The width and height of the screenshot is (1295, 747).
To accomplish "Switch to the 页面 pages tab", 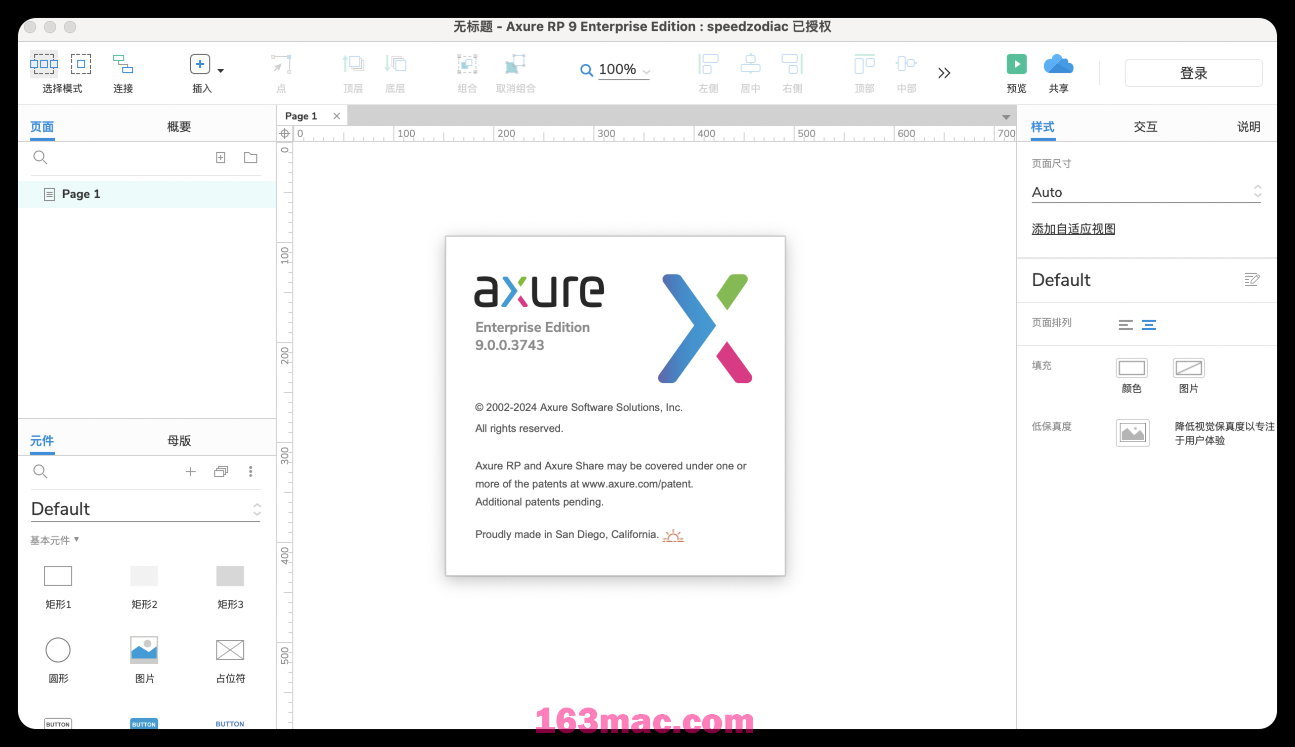I will click(x=42, y=127).
